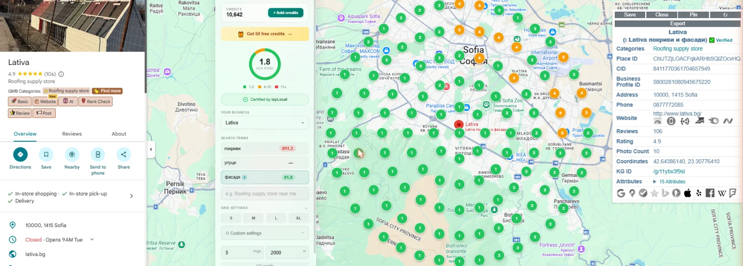The image size is (743, 266).
Task: Click the GMB Website button
Action: [45, 101]
